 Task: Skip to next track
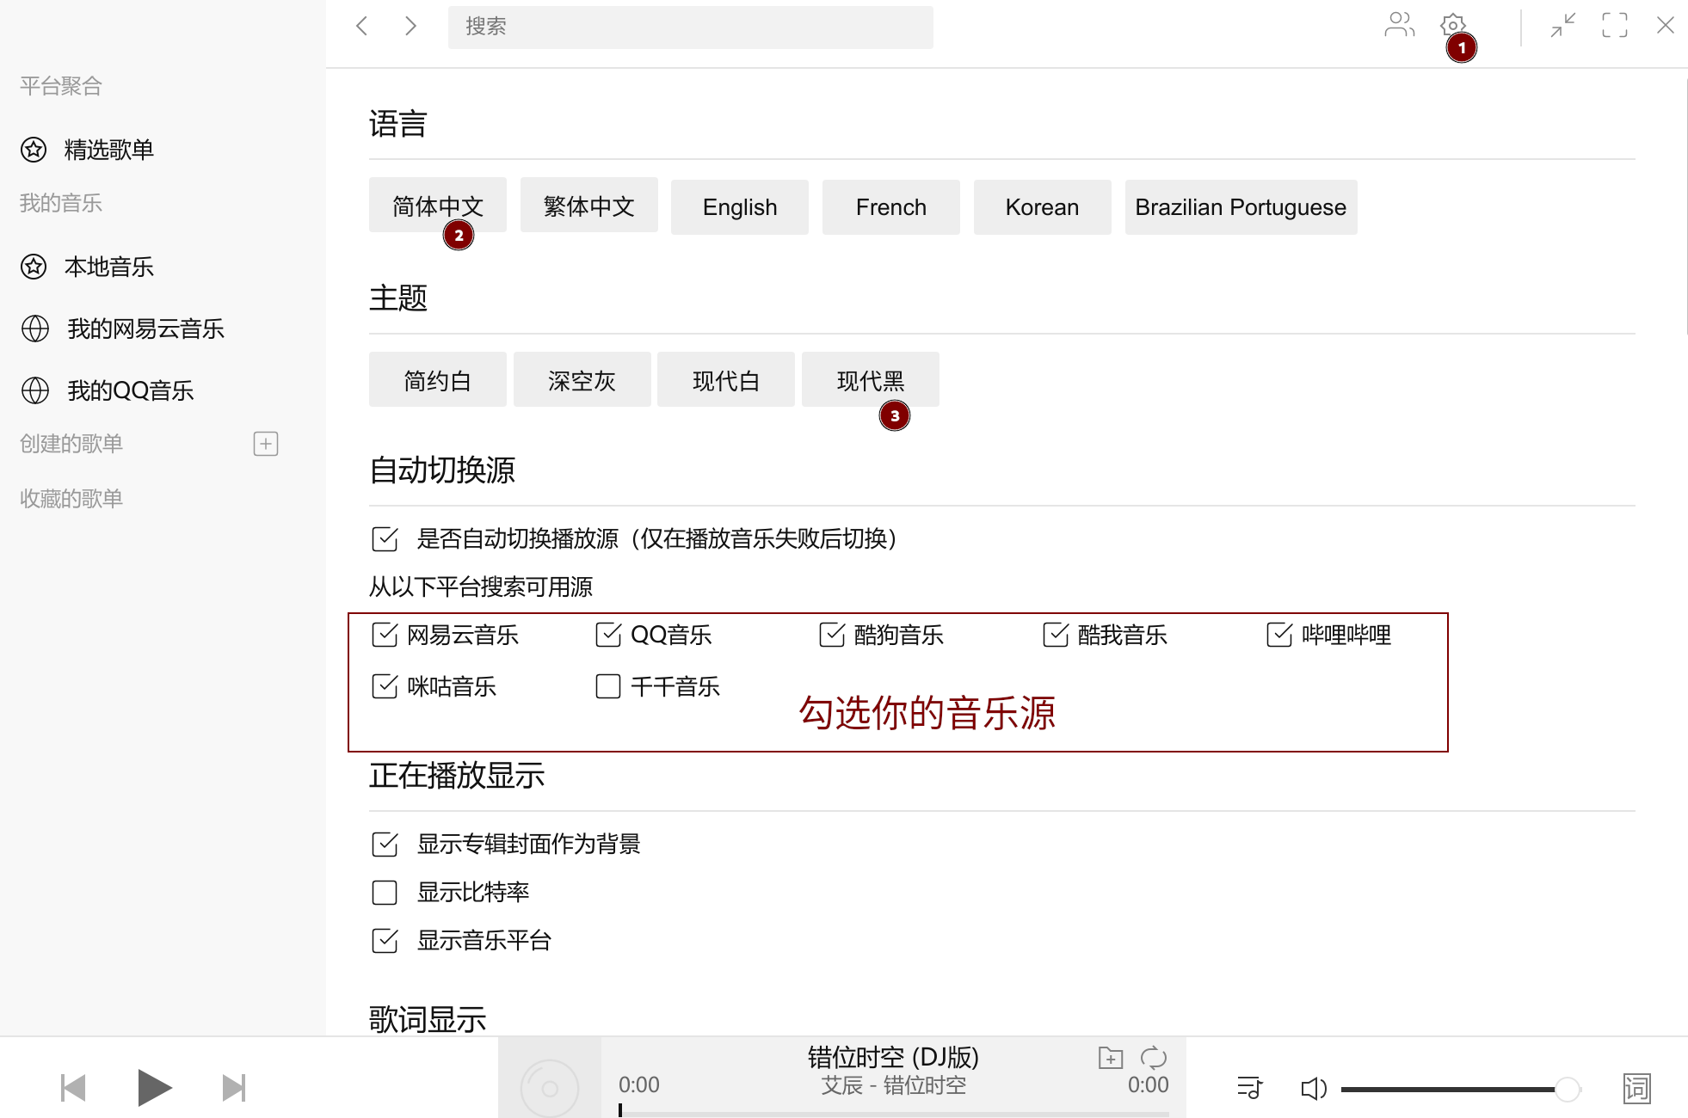pos(234,1088)
